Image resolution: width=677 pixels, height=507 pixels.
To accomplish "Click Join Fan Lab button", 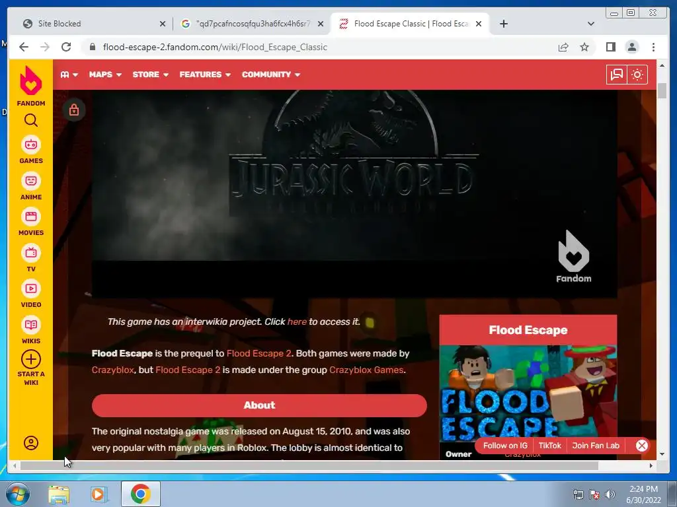I will point(596,446).
